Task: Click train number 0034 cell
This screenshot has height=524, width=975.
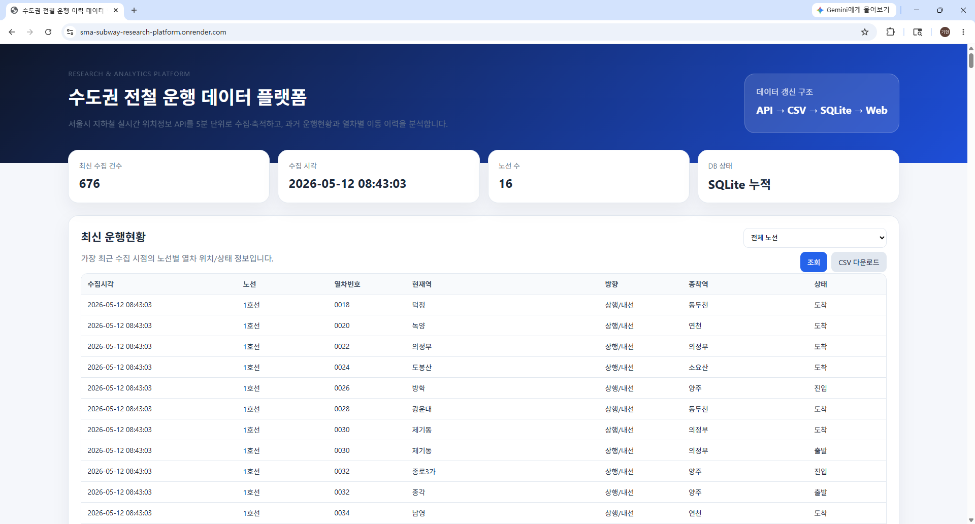Action: click(x=342, y=513)
